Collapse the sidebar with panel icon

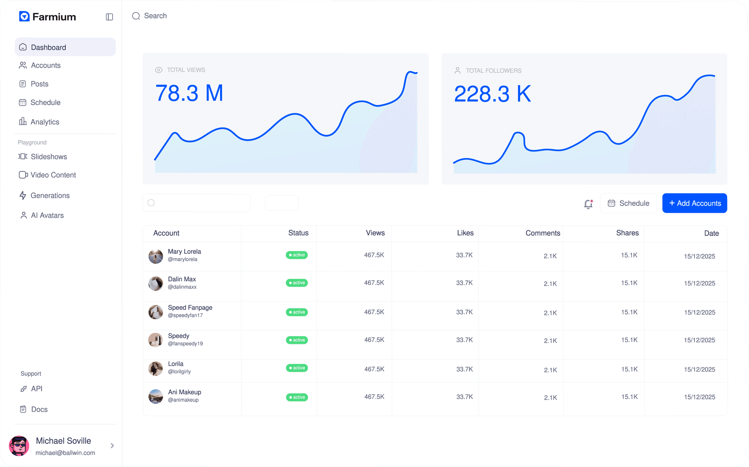coord(109,17)
